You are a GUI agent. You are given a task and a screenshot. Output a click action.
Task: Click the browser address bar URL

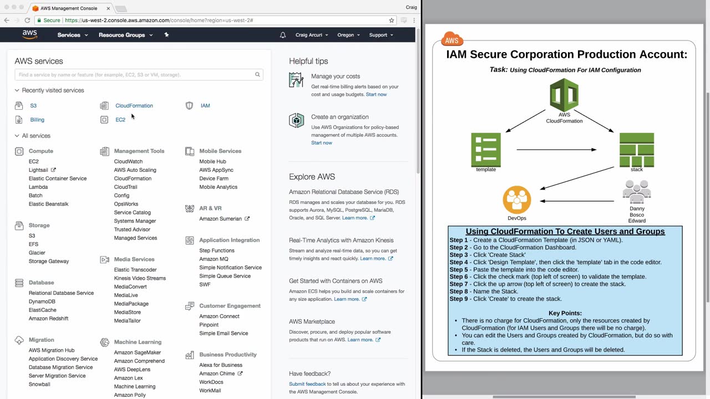[159, 20]
